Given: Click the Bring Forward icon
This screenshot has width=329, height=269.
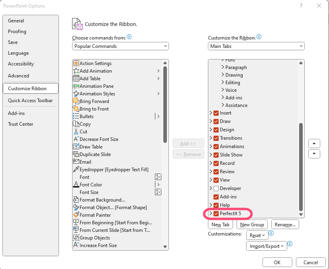Looking at the screenshot, I should tap(76, 101).
